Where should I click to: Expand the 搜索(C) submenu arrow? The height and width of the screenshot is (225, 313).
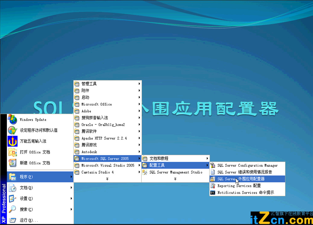[x=71, y=209]
